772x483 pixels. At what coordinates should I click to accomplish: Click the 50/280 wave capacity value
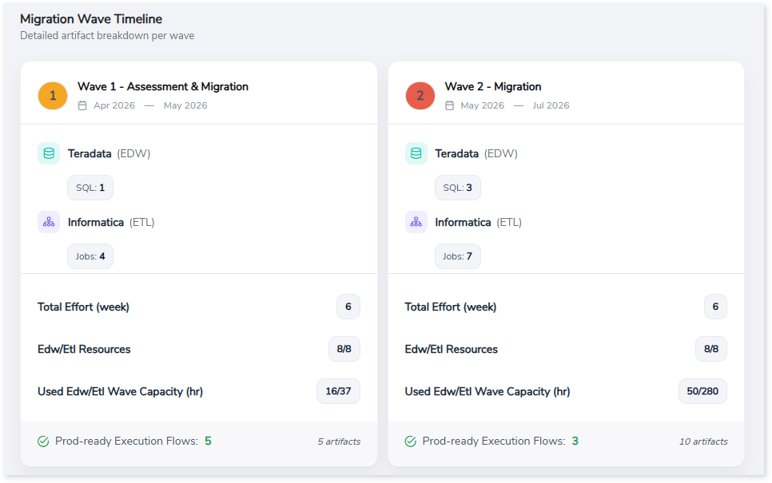[702, 391]
